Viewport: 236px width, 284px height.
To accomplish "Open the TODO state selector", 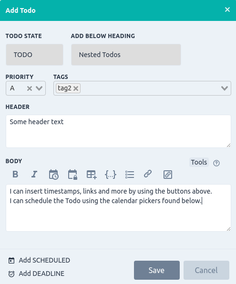I will click(x=34, y=55).
